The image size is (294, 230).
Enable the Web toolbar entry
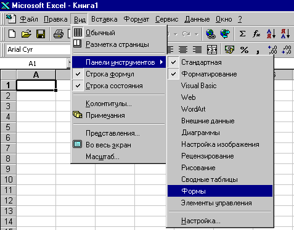coord(220,97)
